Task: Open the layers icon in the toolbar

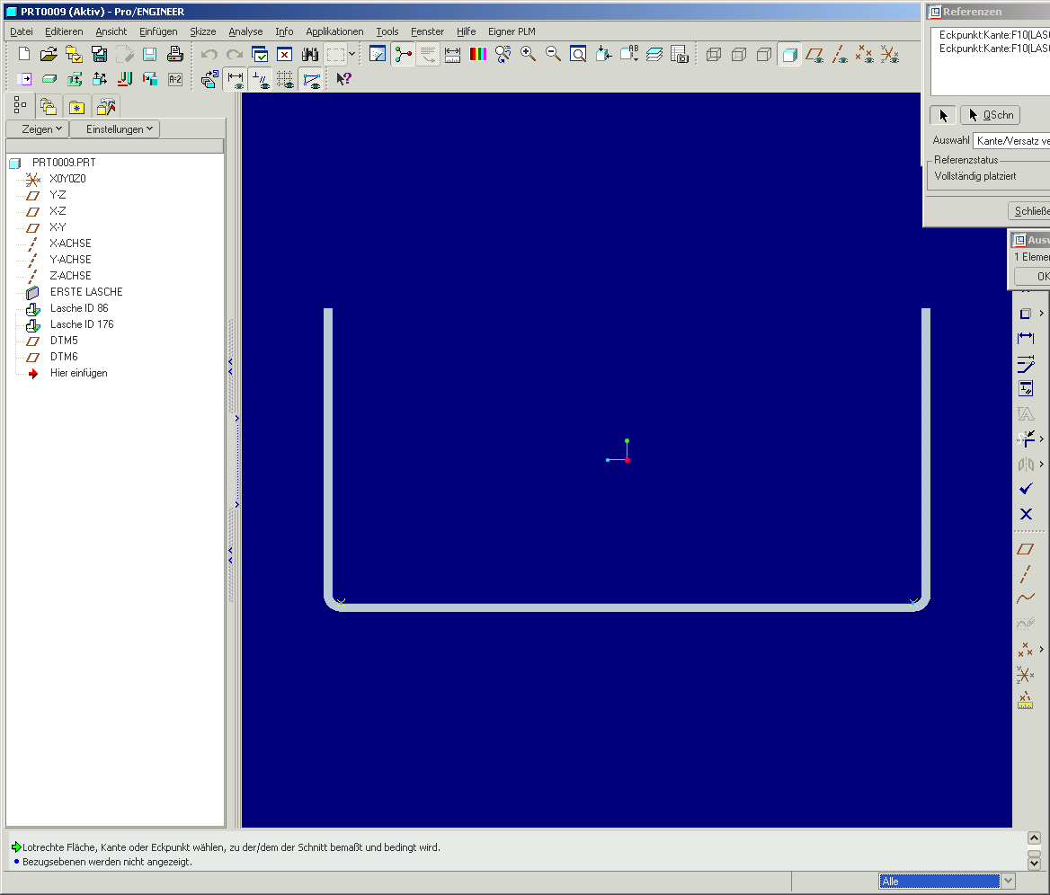Action: pos(654,54)
